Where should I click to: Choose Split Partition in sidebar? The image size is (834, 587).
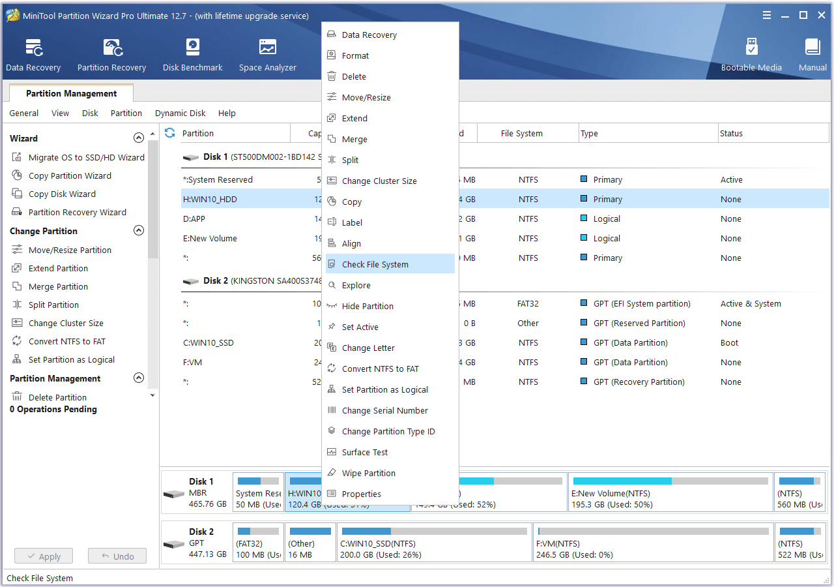pos(45,305)
